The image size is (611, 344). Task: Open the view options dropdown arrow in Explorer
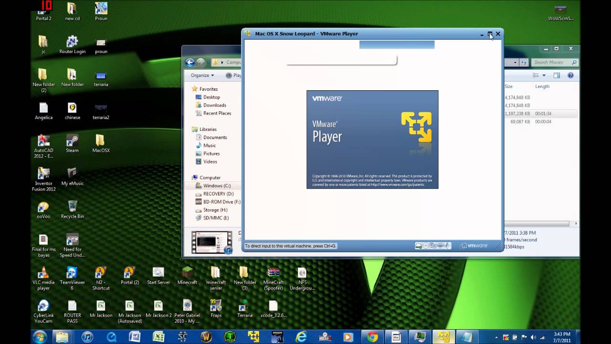pyautogui.click(x=544, y=75)
